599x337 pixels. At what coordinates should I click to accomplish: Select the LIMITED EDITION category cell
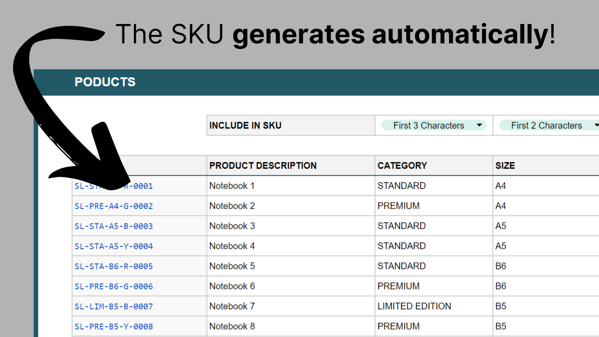[414, 306]
